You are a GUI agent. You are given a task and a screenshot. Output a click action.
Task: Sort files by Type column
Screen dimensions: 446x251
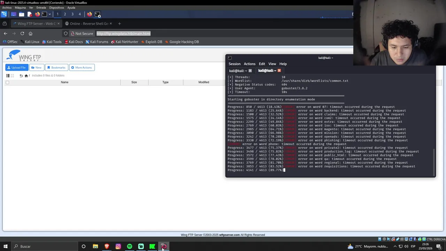pyautogui.click(x=166, y=82)
